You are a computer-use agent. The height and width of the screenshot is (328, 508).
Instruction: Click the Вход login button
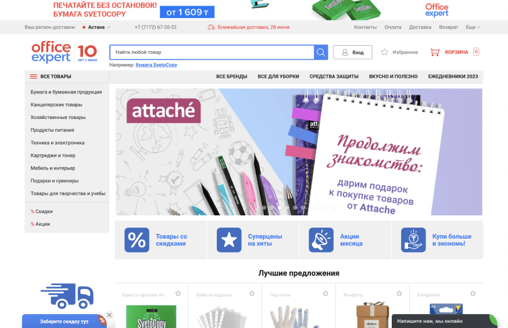(x=352, y=52)
